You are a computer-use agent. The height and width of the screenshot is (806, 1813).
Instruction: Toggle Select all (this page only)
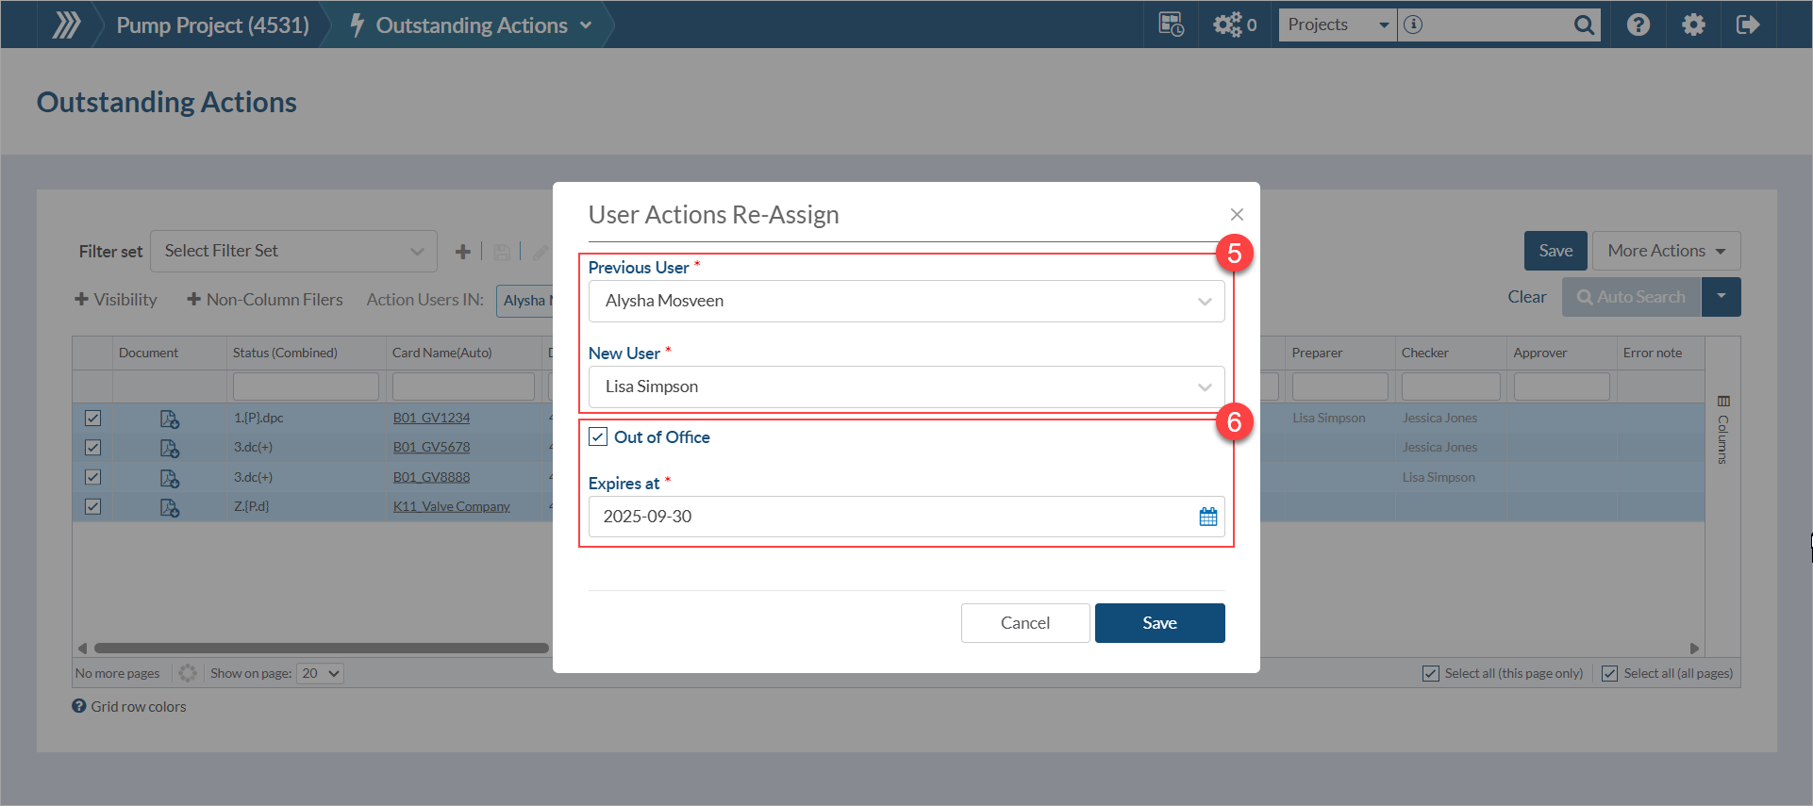pyautogui.click(x=1431, y=673)
